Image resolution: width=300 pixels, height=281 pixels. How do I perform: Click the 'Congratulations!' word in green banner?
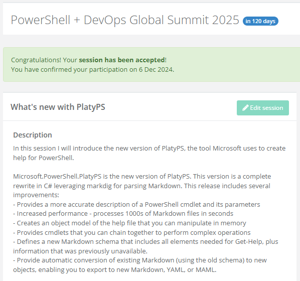[36, 60]
